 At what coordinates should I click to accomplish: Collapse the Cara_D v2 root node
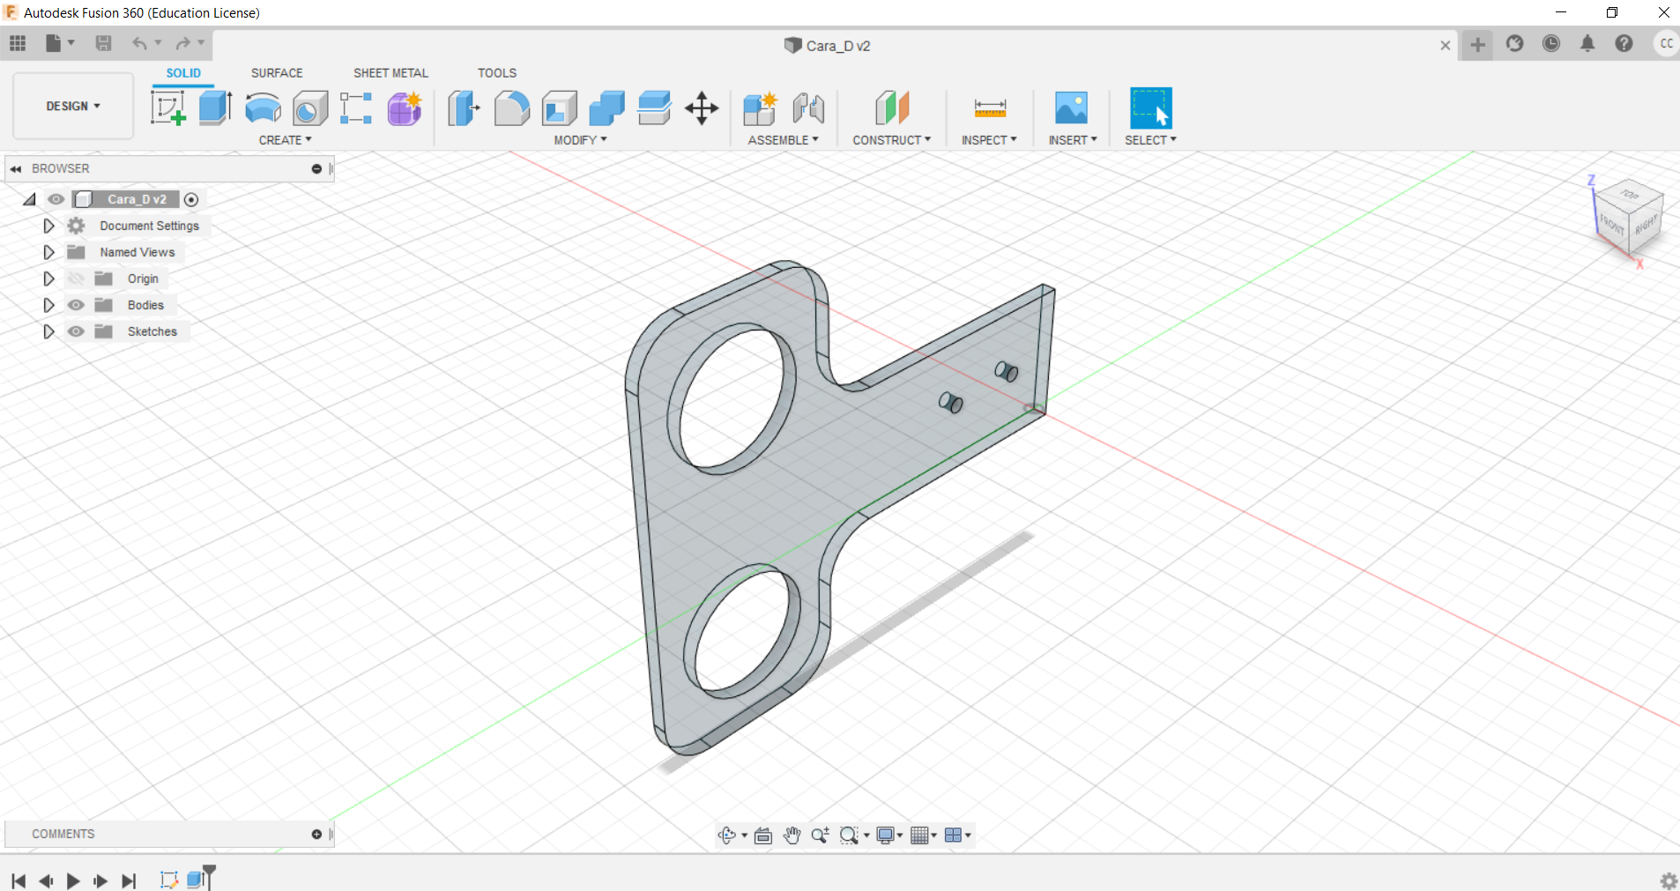pos(29,199)
